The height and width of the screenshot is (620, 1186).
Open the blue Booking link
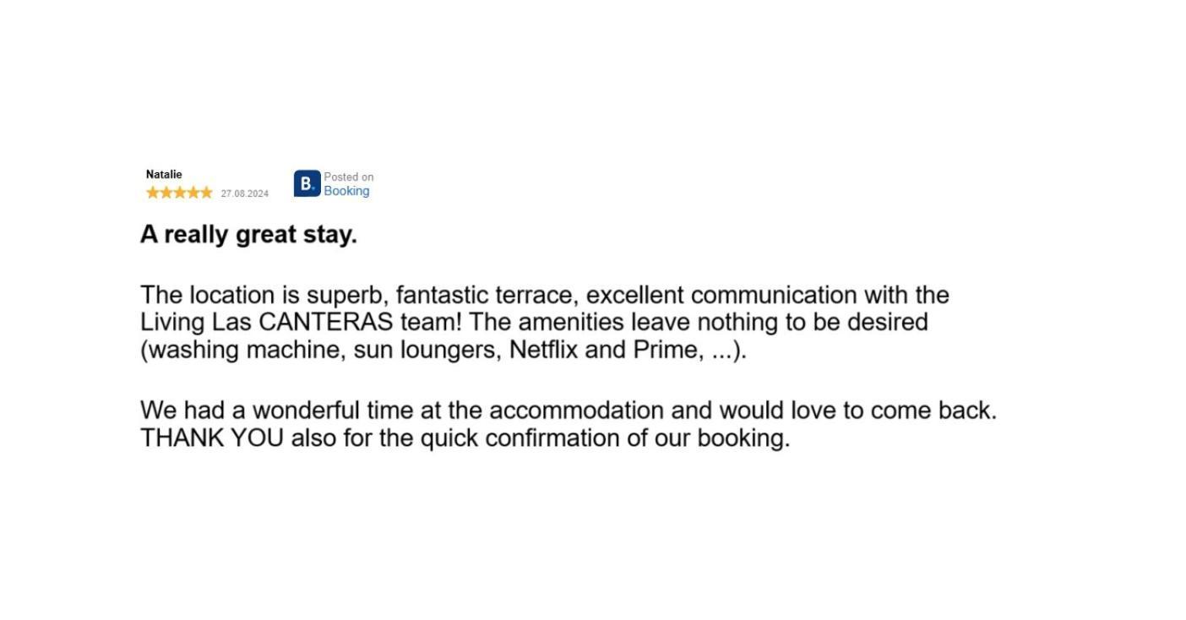point(346,191)
